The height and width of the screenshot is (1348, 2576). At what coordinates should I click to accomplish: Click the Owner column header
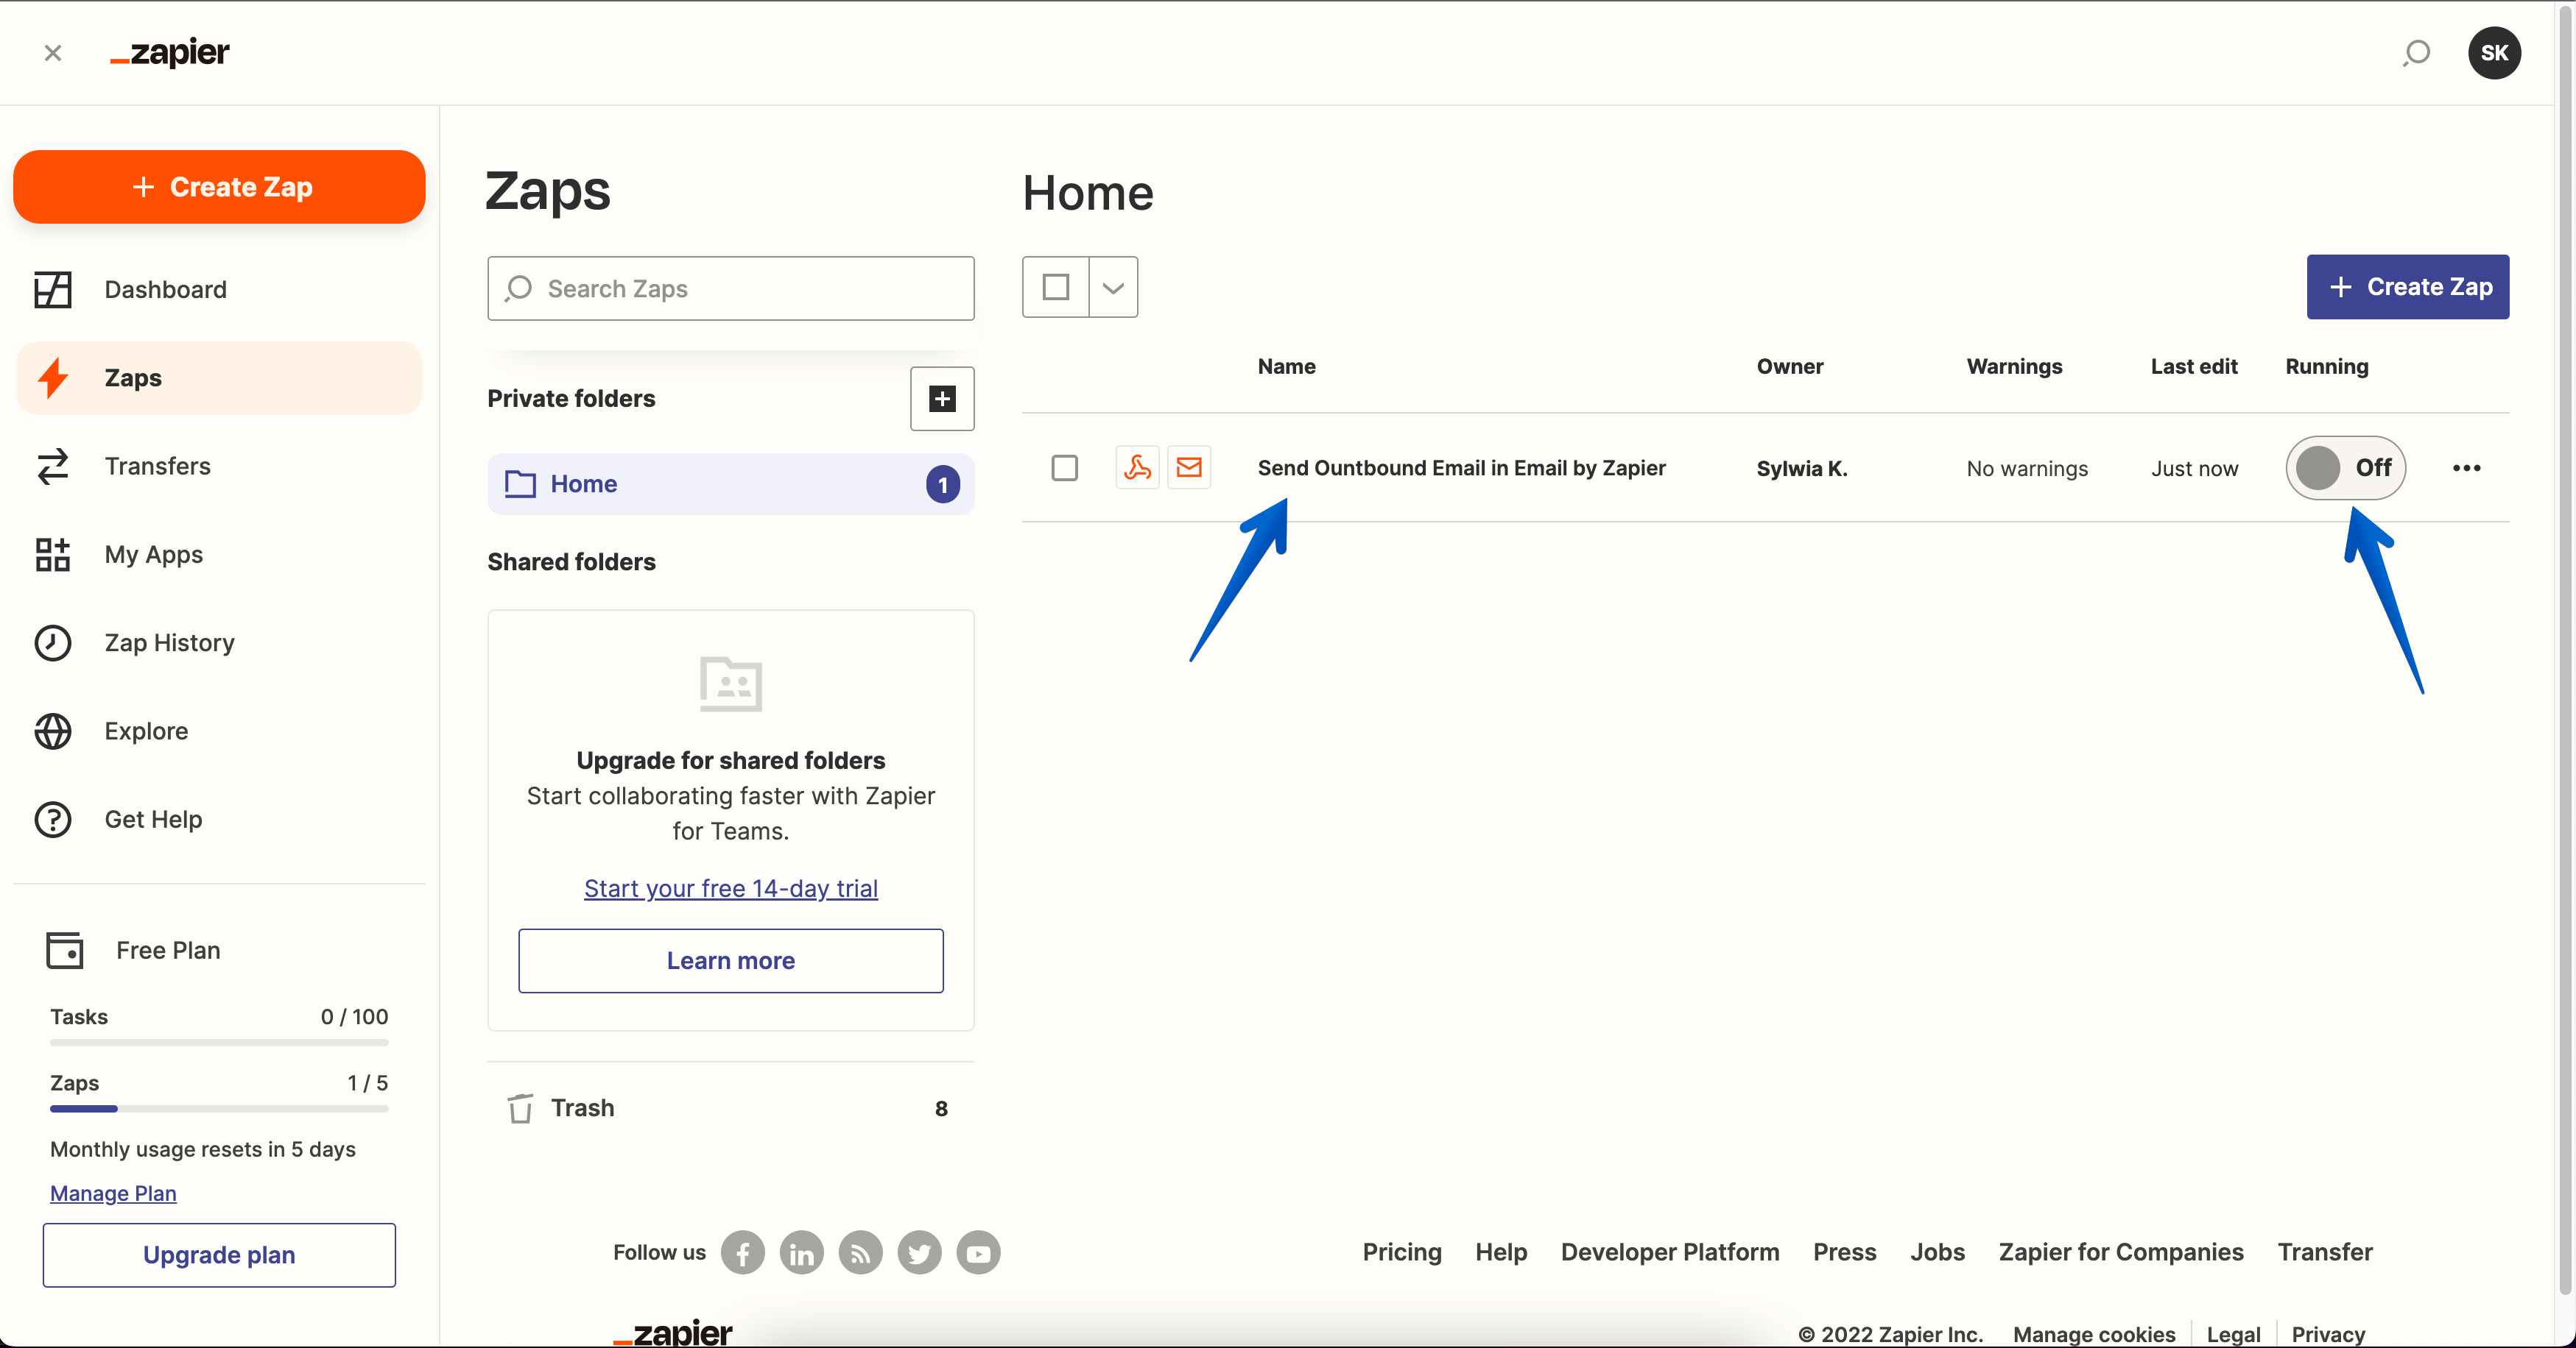point(1790,366)
